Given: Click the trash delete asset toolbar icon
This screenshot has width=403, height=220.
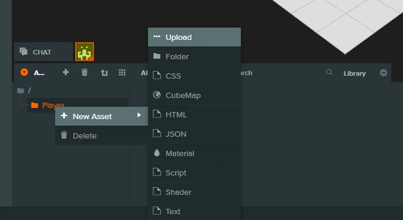Looking at the screenshot, I should (x=85, y=72).
